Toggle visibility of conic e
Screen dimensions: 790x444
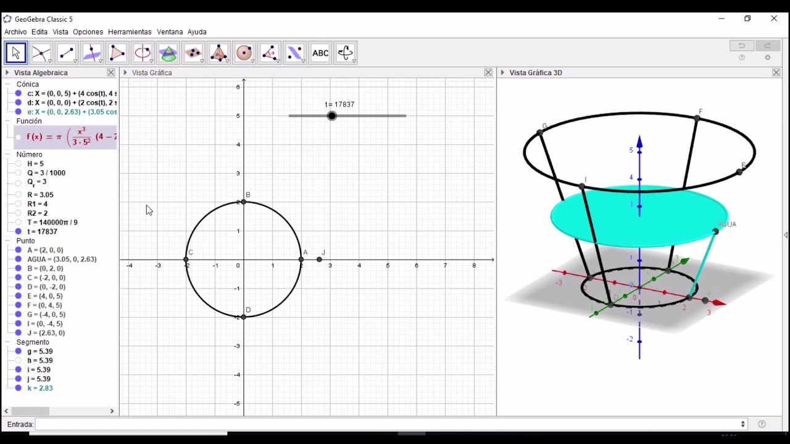click(x=19, y=112)
